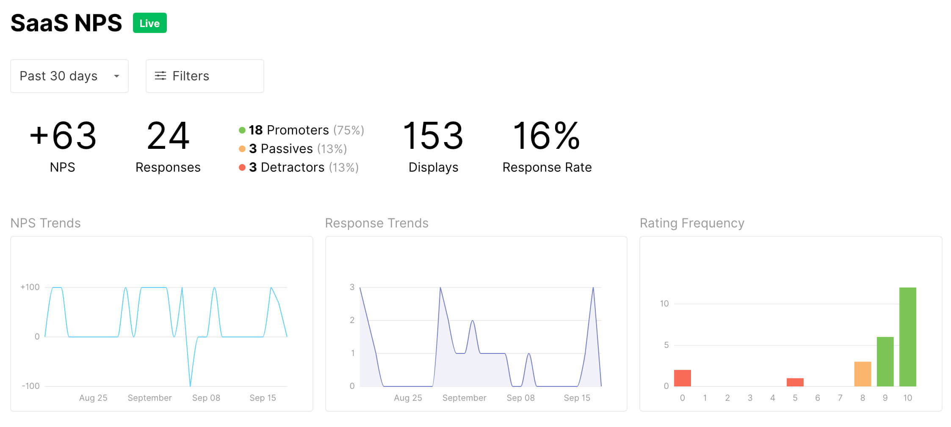Click the Filters sliders icon

pos(160,76)
